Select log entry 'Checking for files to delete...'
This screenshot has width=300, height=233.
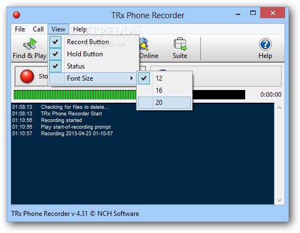[75, 107]
